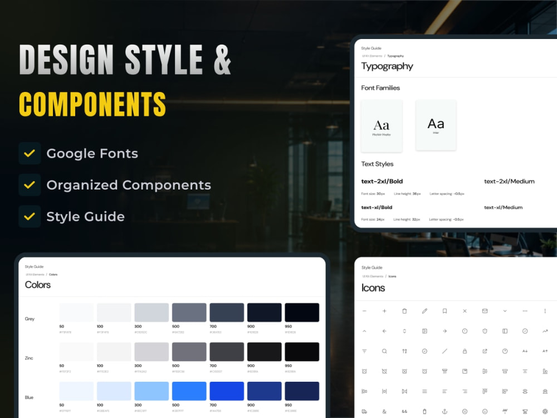Click the text-2xl/Bold style label
The height and width of the screenshot is (418, 557).
(382, 181)
